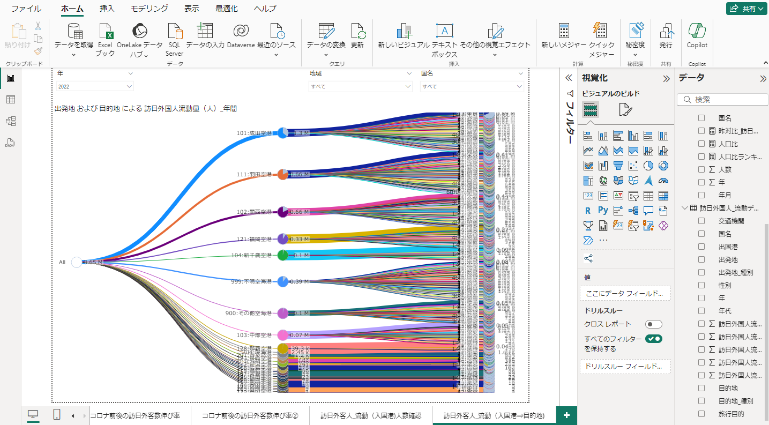Open the 地域 slicer value dropdown
Viewport: 769px width, 425px height.
(x=408, y=86)
